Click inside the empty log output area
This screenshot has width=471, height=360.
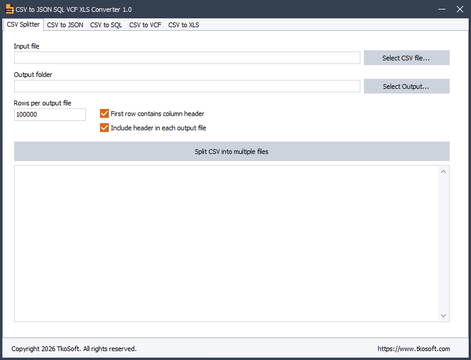click(227, 244)
